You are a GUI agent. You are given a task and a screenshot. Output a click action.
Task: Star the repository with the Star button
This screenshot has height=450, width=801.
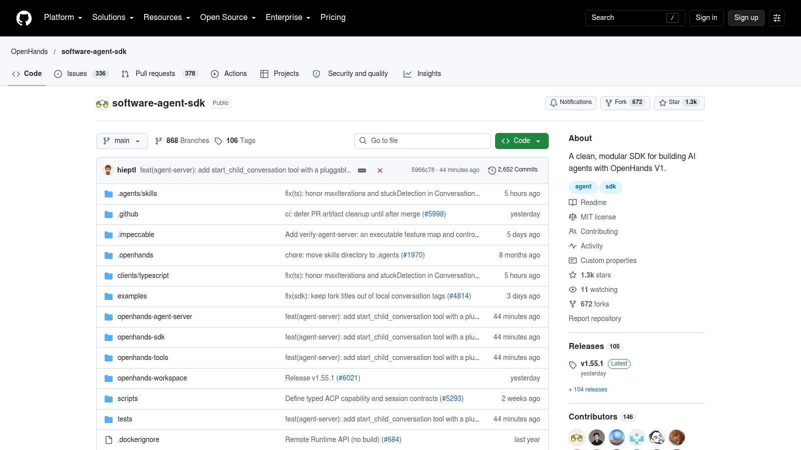pyautogui.click(x=679, y=102)
